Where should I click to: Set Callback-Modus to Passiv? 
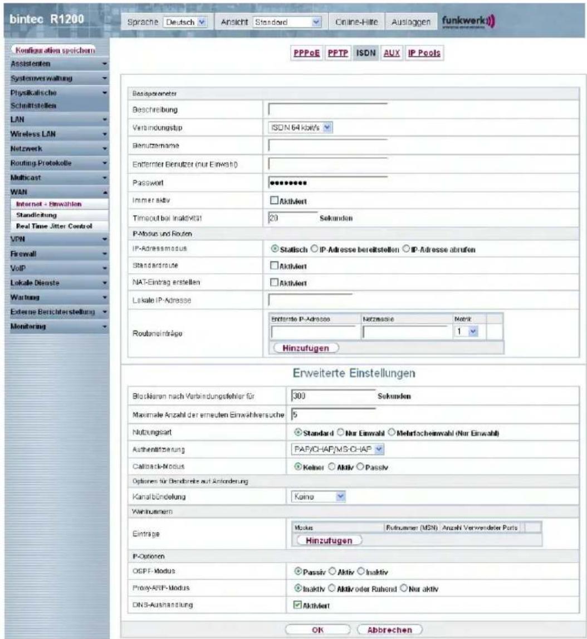pos(360,467)
